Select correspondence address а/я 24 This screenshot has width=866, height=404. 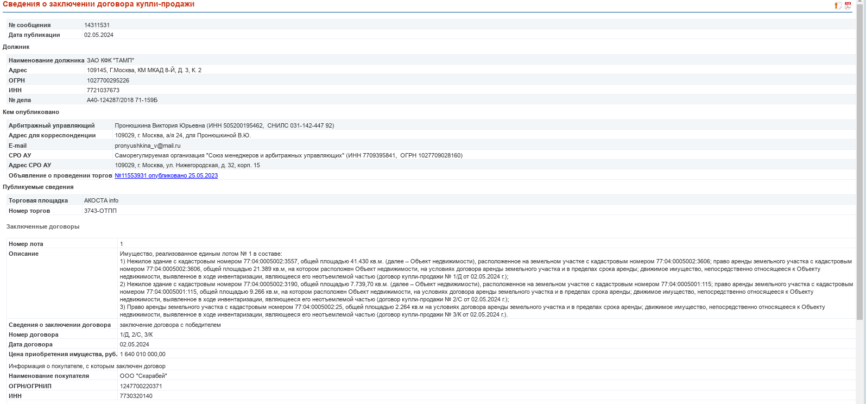tap(183, 135)
